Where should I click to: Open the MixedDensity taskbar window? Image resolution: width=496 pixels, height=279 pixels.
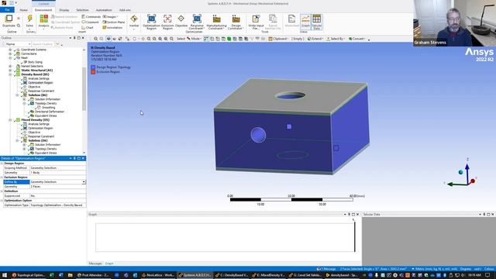(x=269, y=275)
